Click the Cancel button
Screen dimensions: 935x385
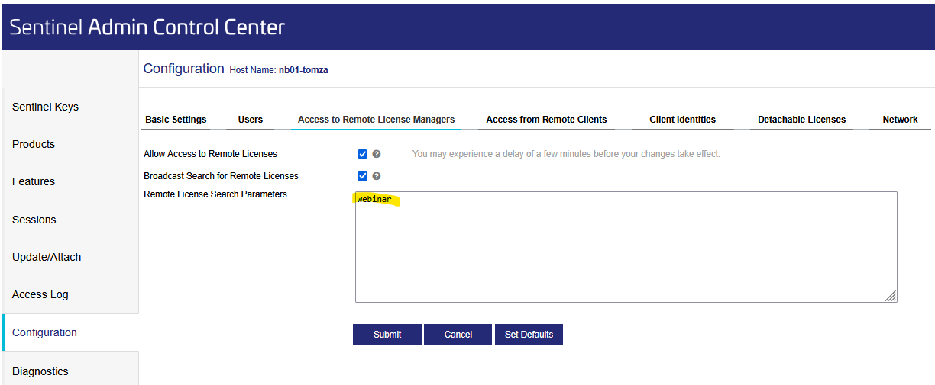458,335
